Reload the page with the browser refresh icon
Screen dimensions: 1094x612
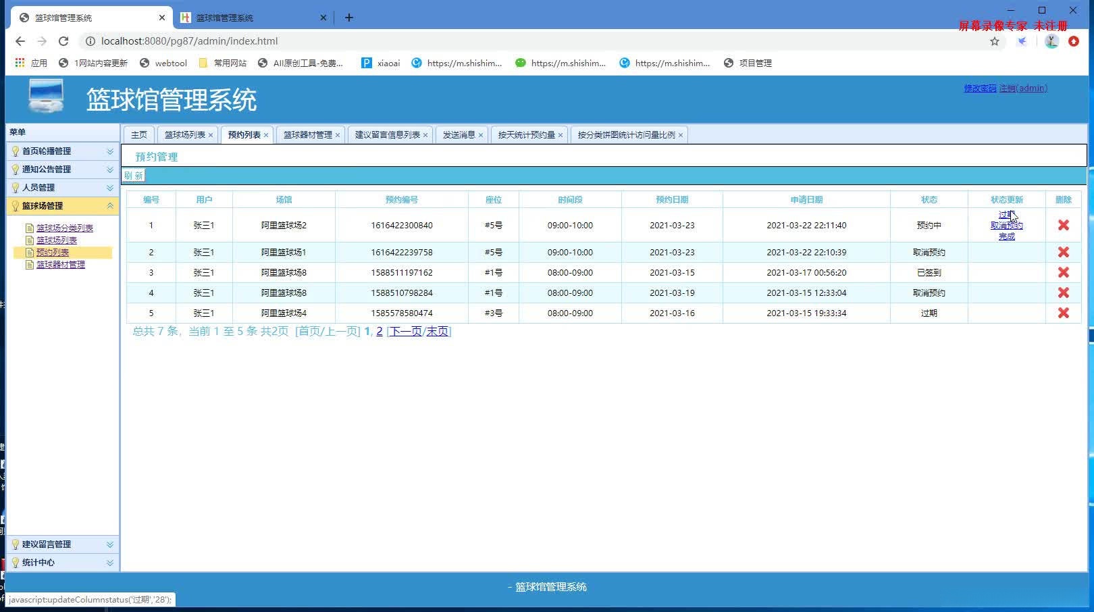click(x=63, y=41)
